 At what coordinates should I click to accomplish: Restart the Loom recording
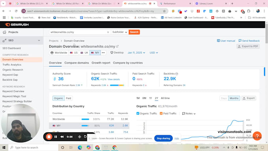click(85, 137)
